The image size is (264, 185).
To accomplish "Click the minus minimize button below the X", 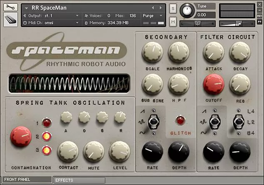I will tap(259, 10).
